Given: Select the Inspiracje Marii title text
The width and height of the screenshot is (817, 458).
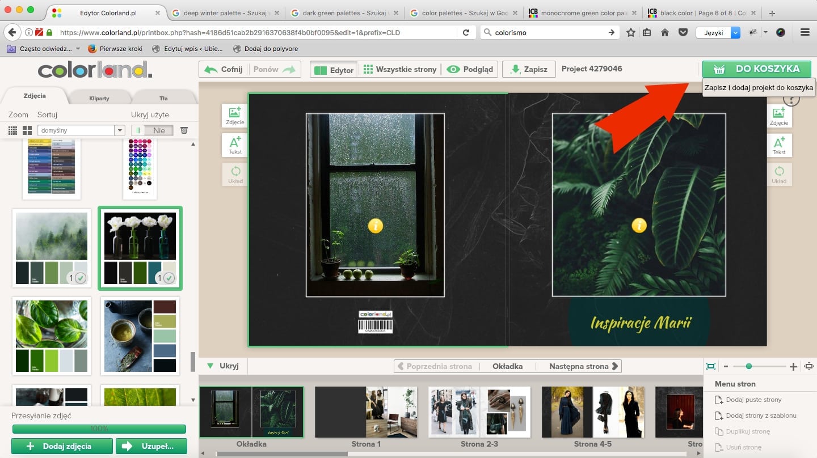Looking at the screenshot, I should [641, 324].
